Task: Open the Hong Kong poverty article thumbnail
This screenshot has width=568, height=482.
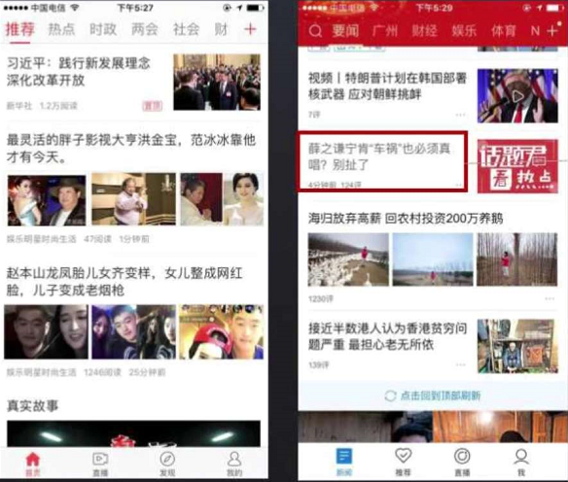Action: click(x=517, y=346)
